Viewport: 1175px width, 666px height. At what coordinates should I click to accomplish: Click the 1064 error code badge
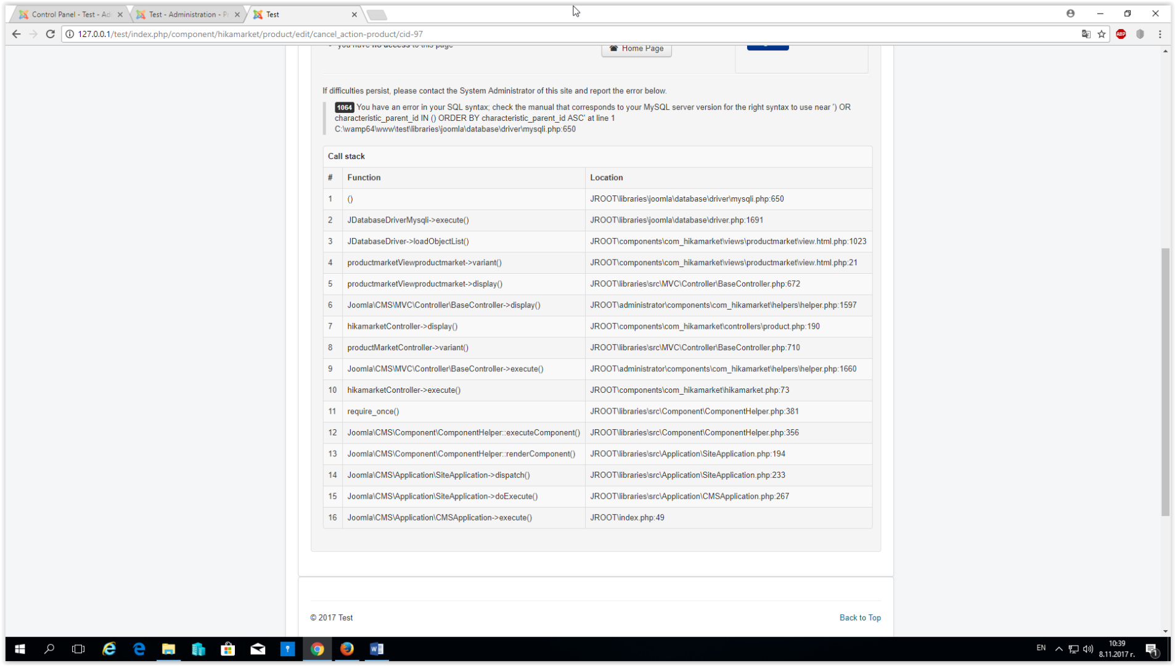(x=344, y=107)
